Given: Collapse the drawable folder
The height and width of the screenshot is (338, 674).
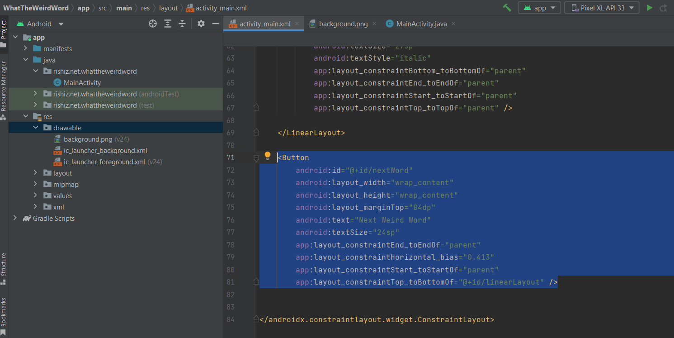Looking at the screenshot, I should click(36, 128).
